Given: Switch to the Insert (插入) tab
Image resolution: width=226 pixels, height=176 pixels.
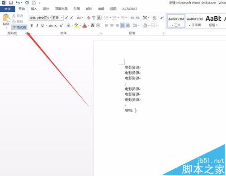Looking at the screenshot, I should tap(34, 9).
